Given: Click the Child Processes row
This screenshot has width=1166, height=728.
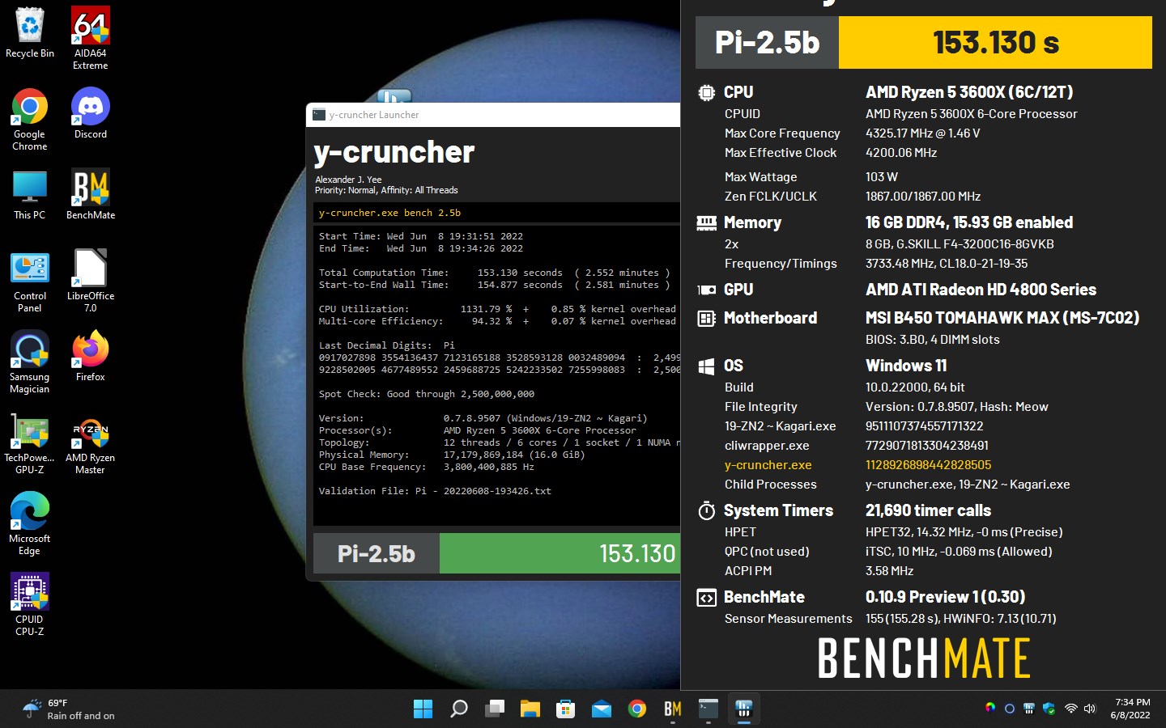Looking at the screenshot, I should click(x=896, y=485).
